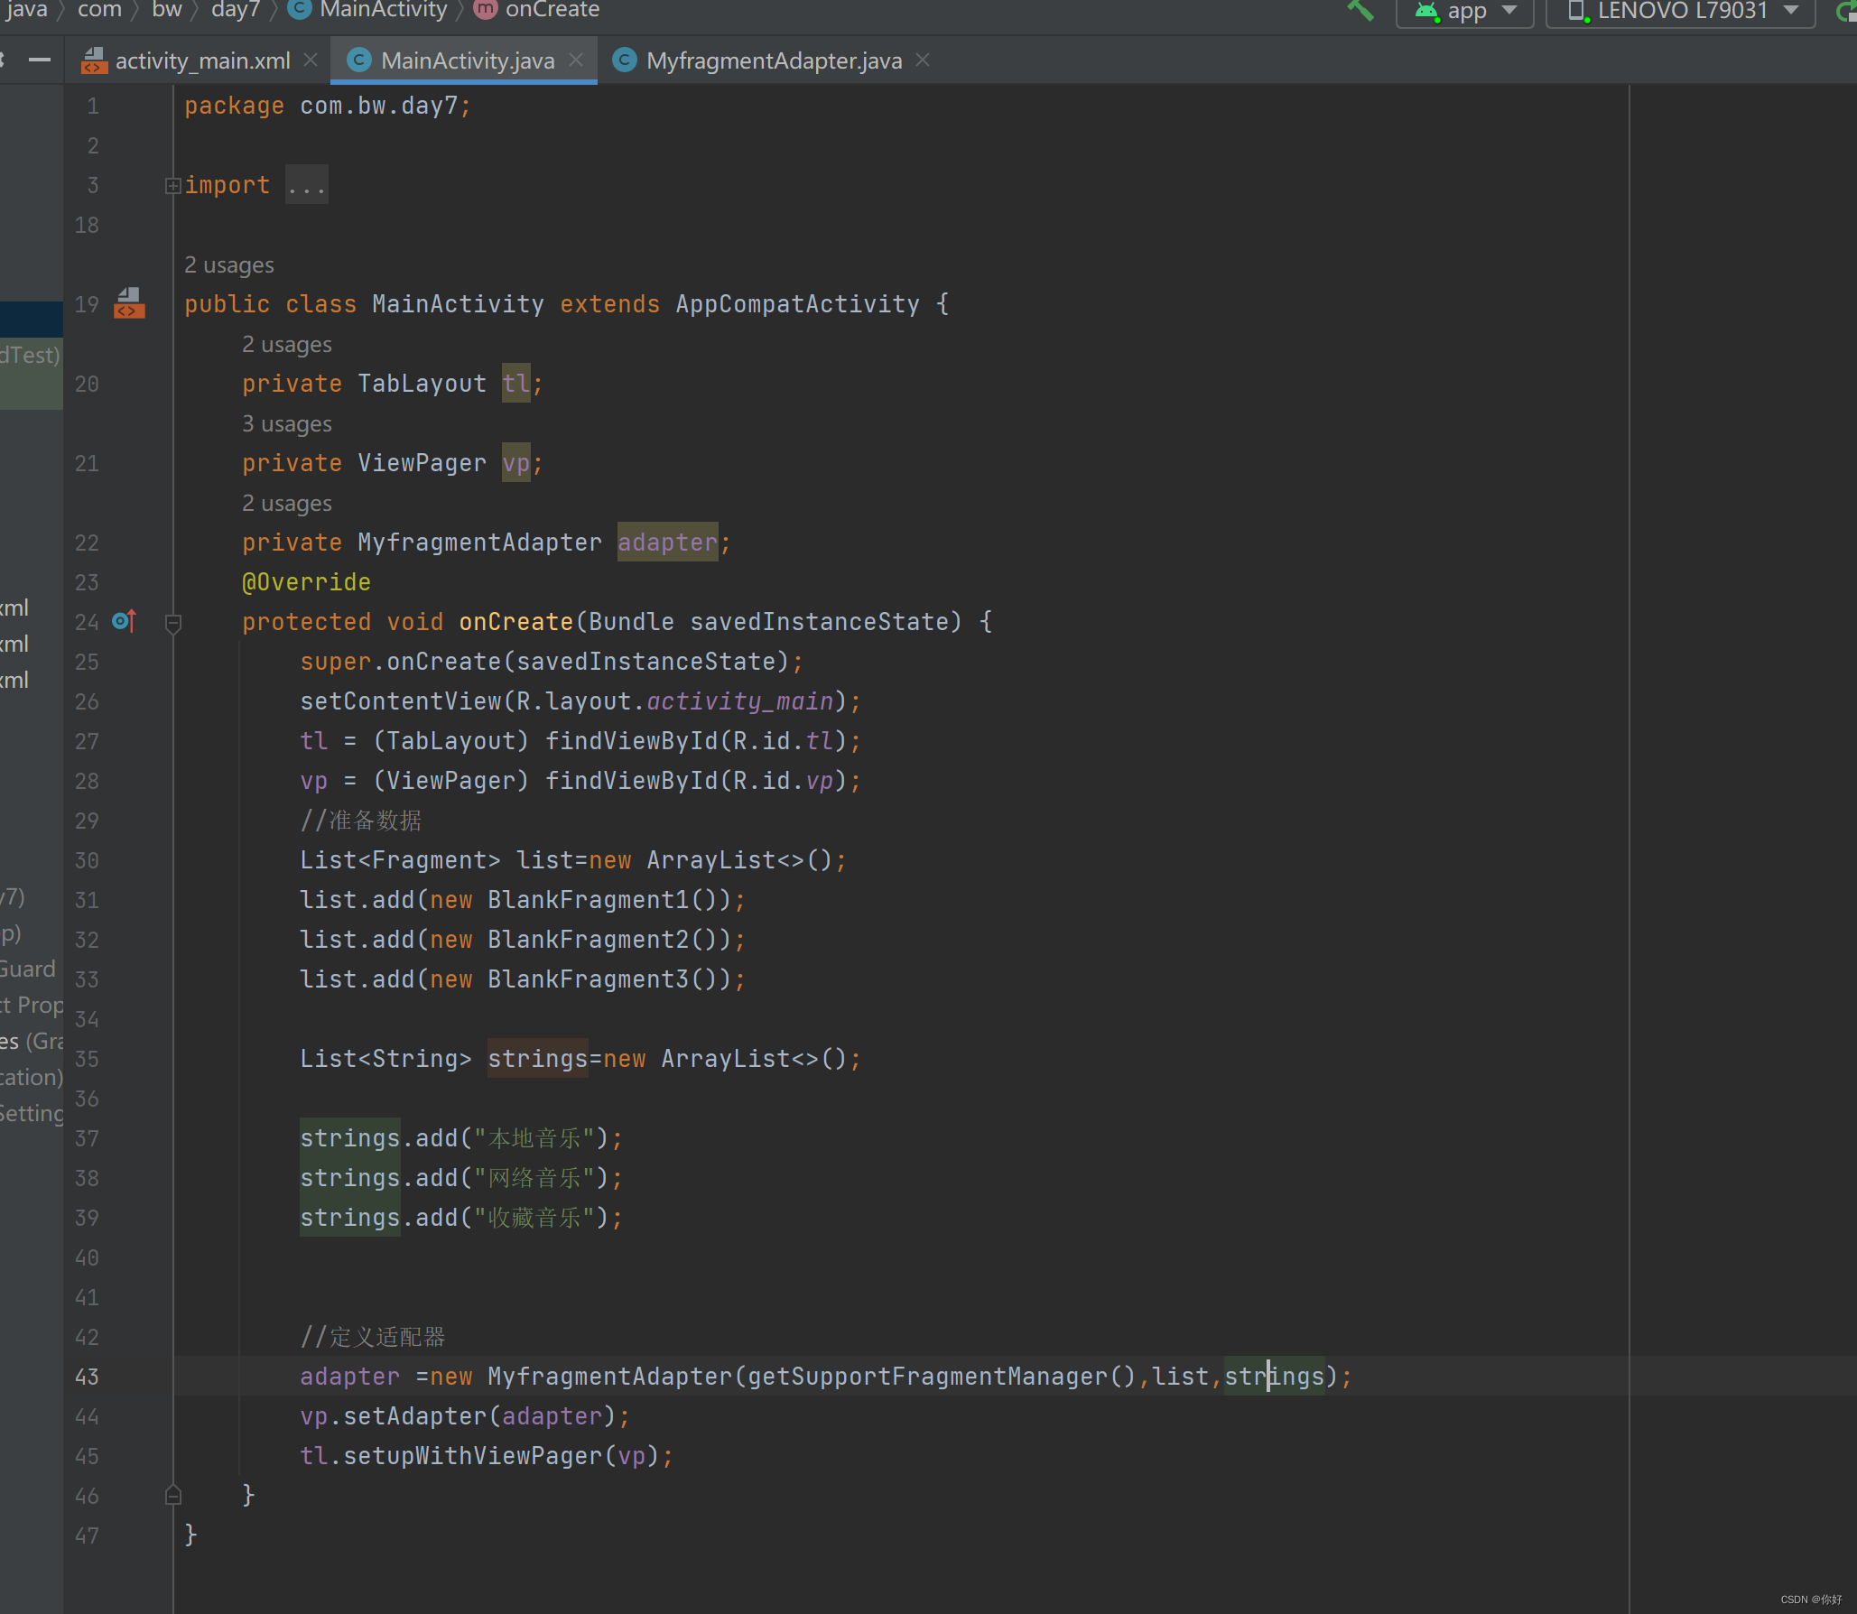Click the class icon on MyfragmentAdapter.java tab
The height and width of the screenshot is (1614, 1857).
[626, 60]
